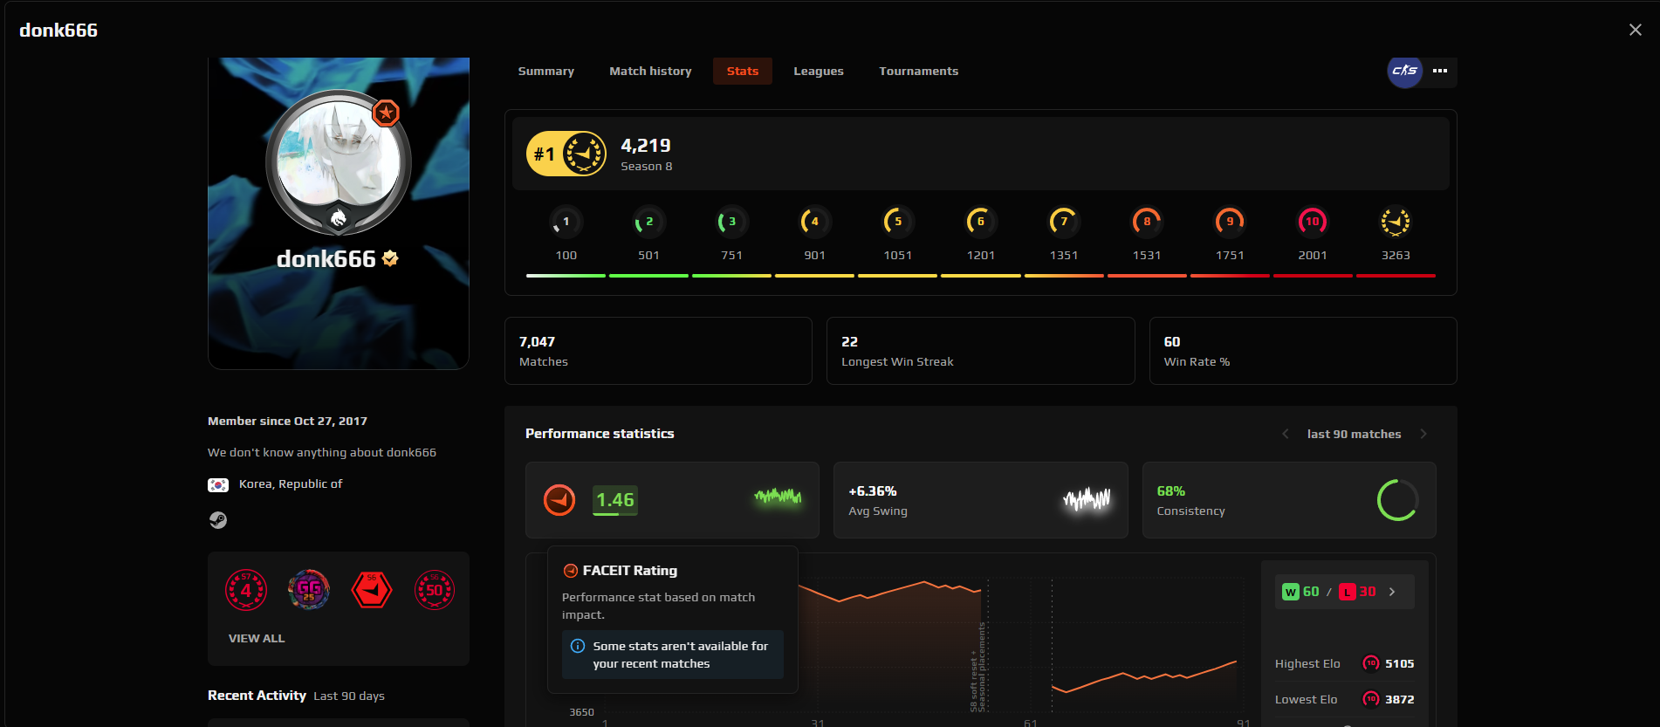Click the orange star badge on avatar
The width and height of the screenshot is (1660, 727).
(386, 113)
